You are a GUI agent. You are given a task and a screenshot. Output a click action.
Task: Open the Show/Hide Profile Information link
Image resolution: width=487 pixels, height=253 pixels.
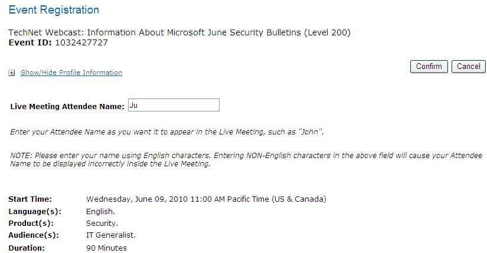[71, 73]
